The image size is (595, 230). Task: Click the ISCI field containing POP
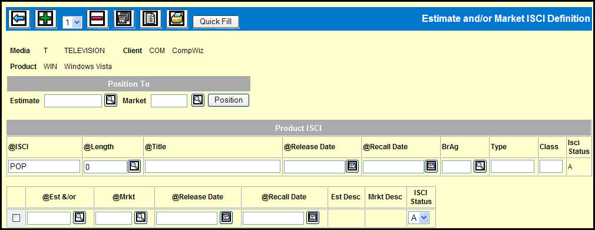[x=44, y=166]
